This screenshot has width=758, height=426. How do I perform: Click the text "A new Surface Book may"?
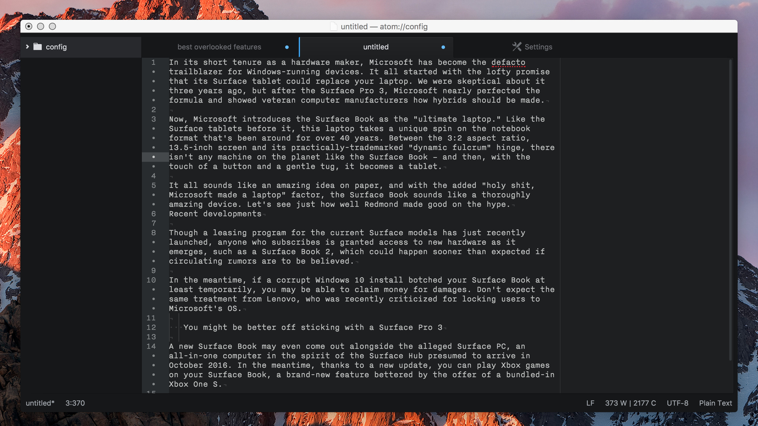223,346
